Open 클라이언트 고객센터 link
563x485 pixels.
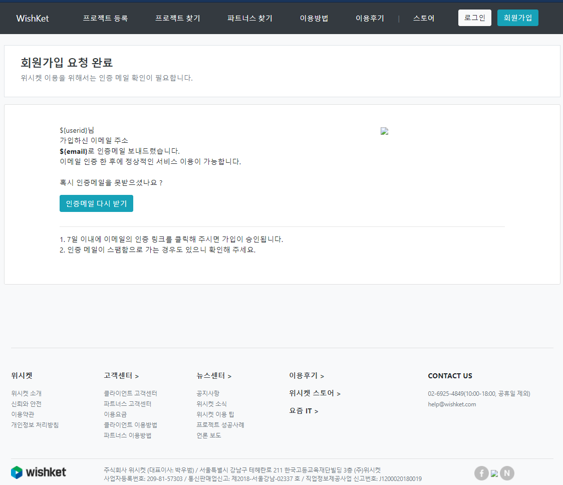(x=130, y=393)
